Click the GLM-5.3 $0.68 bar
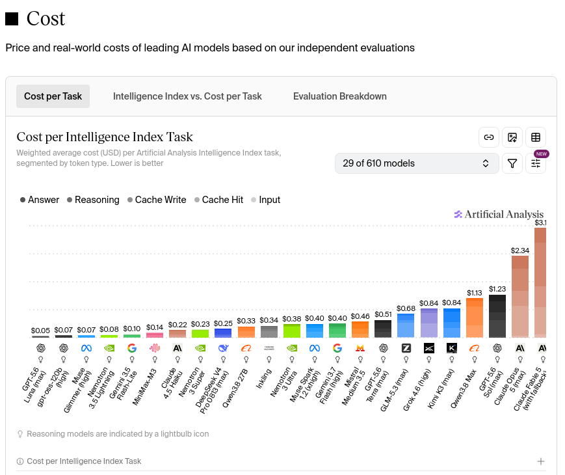Image resolution: width=565 pixels, height=475 pixels. (x=406, y=326)
